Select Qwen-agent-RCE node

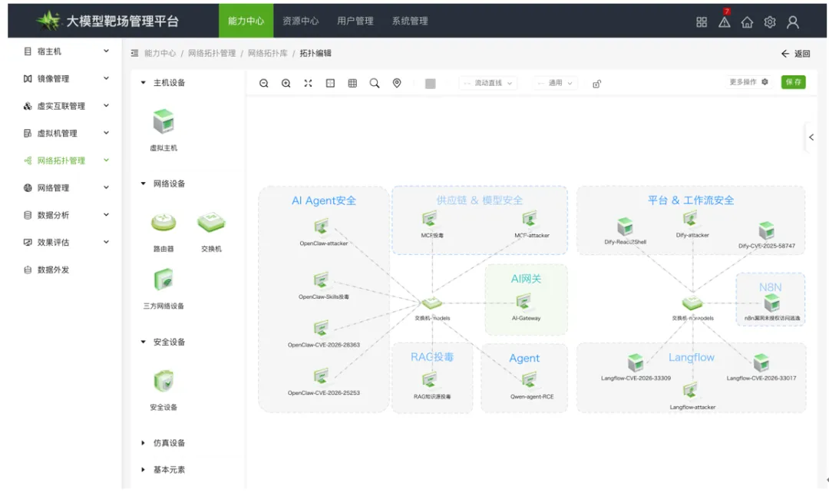pyautogui.click(x=529, y=380)
